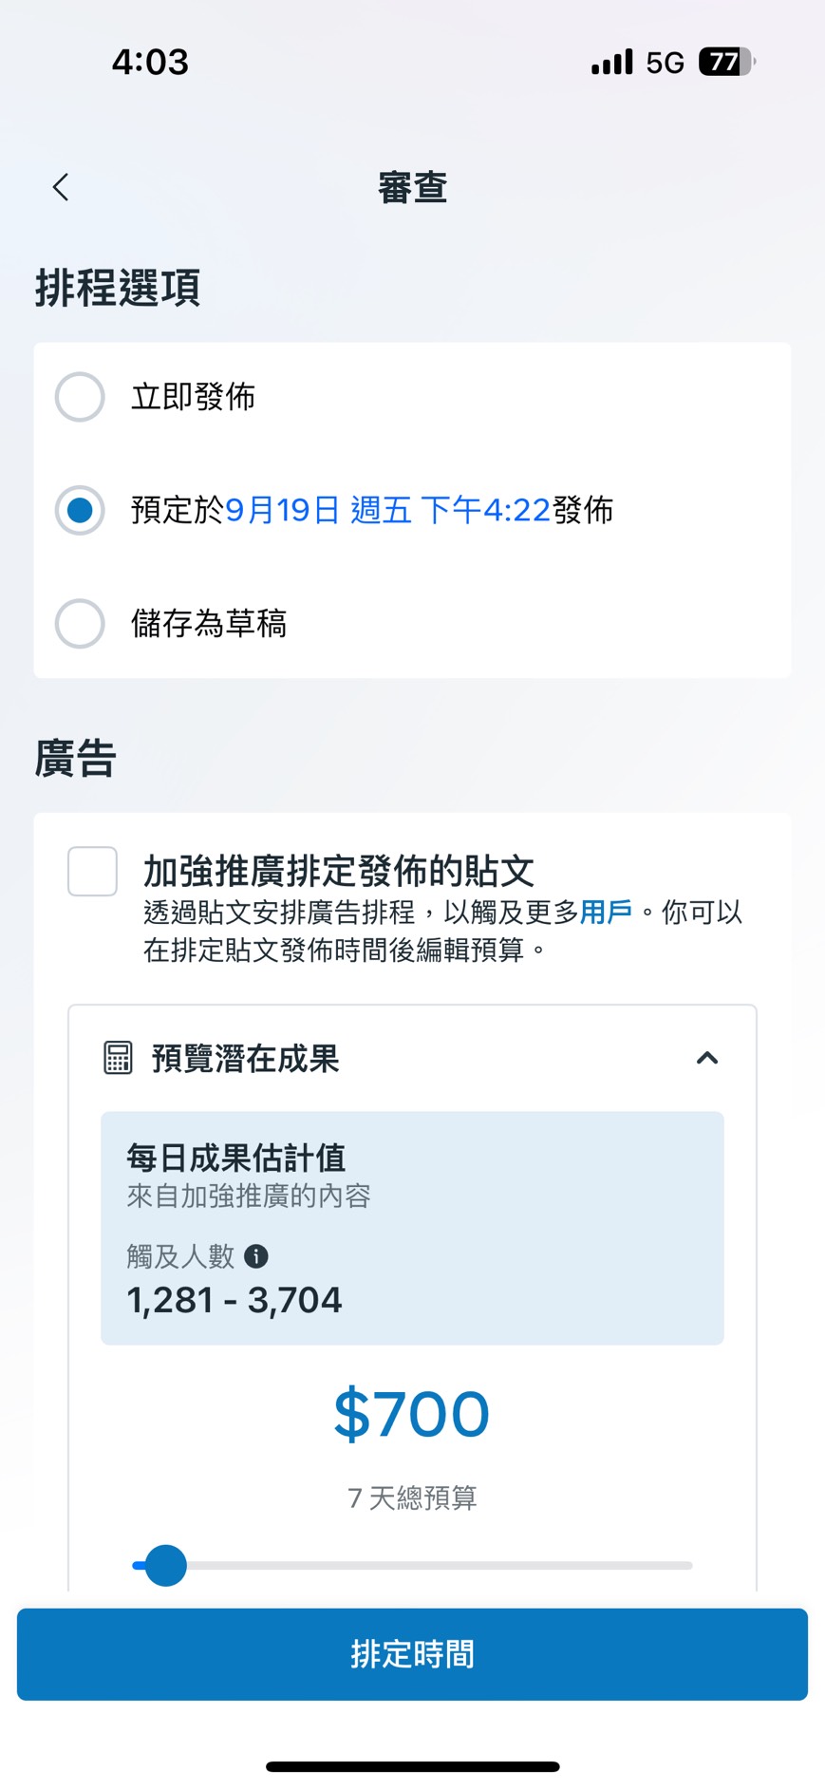Image resolution: width=825 pixels, height=1789 pixels.
Task: Tap the 每日成果估計值 result card
Action: 412,1227
